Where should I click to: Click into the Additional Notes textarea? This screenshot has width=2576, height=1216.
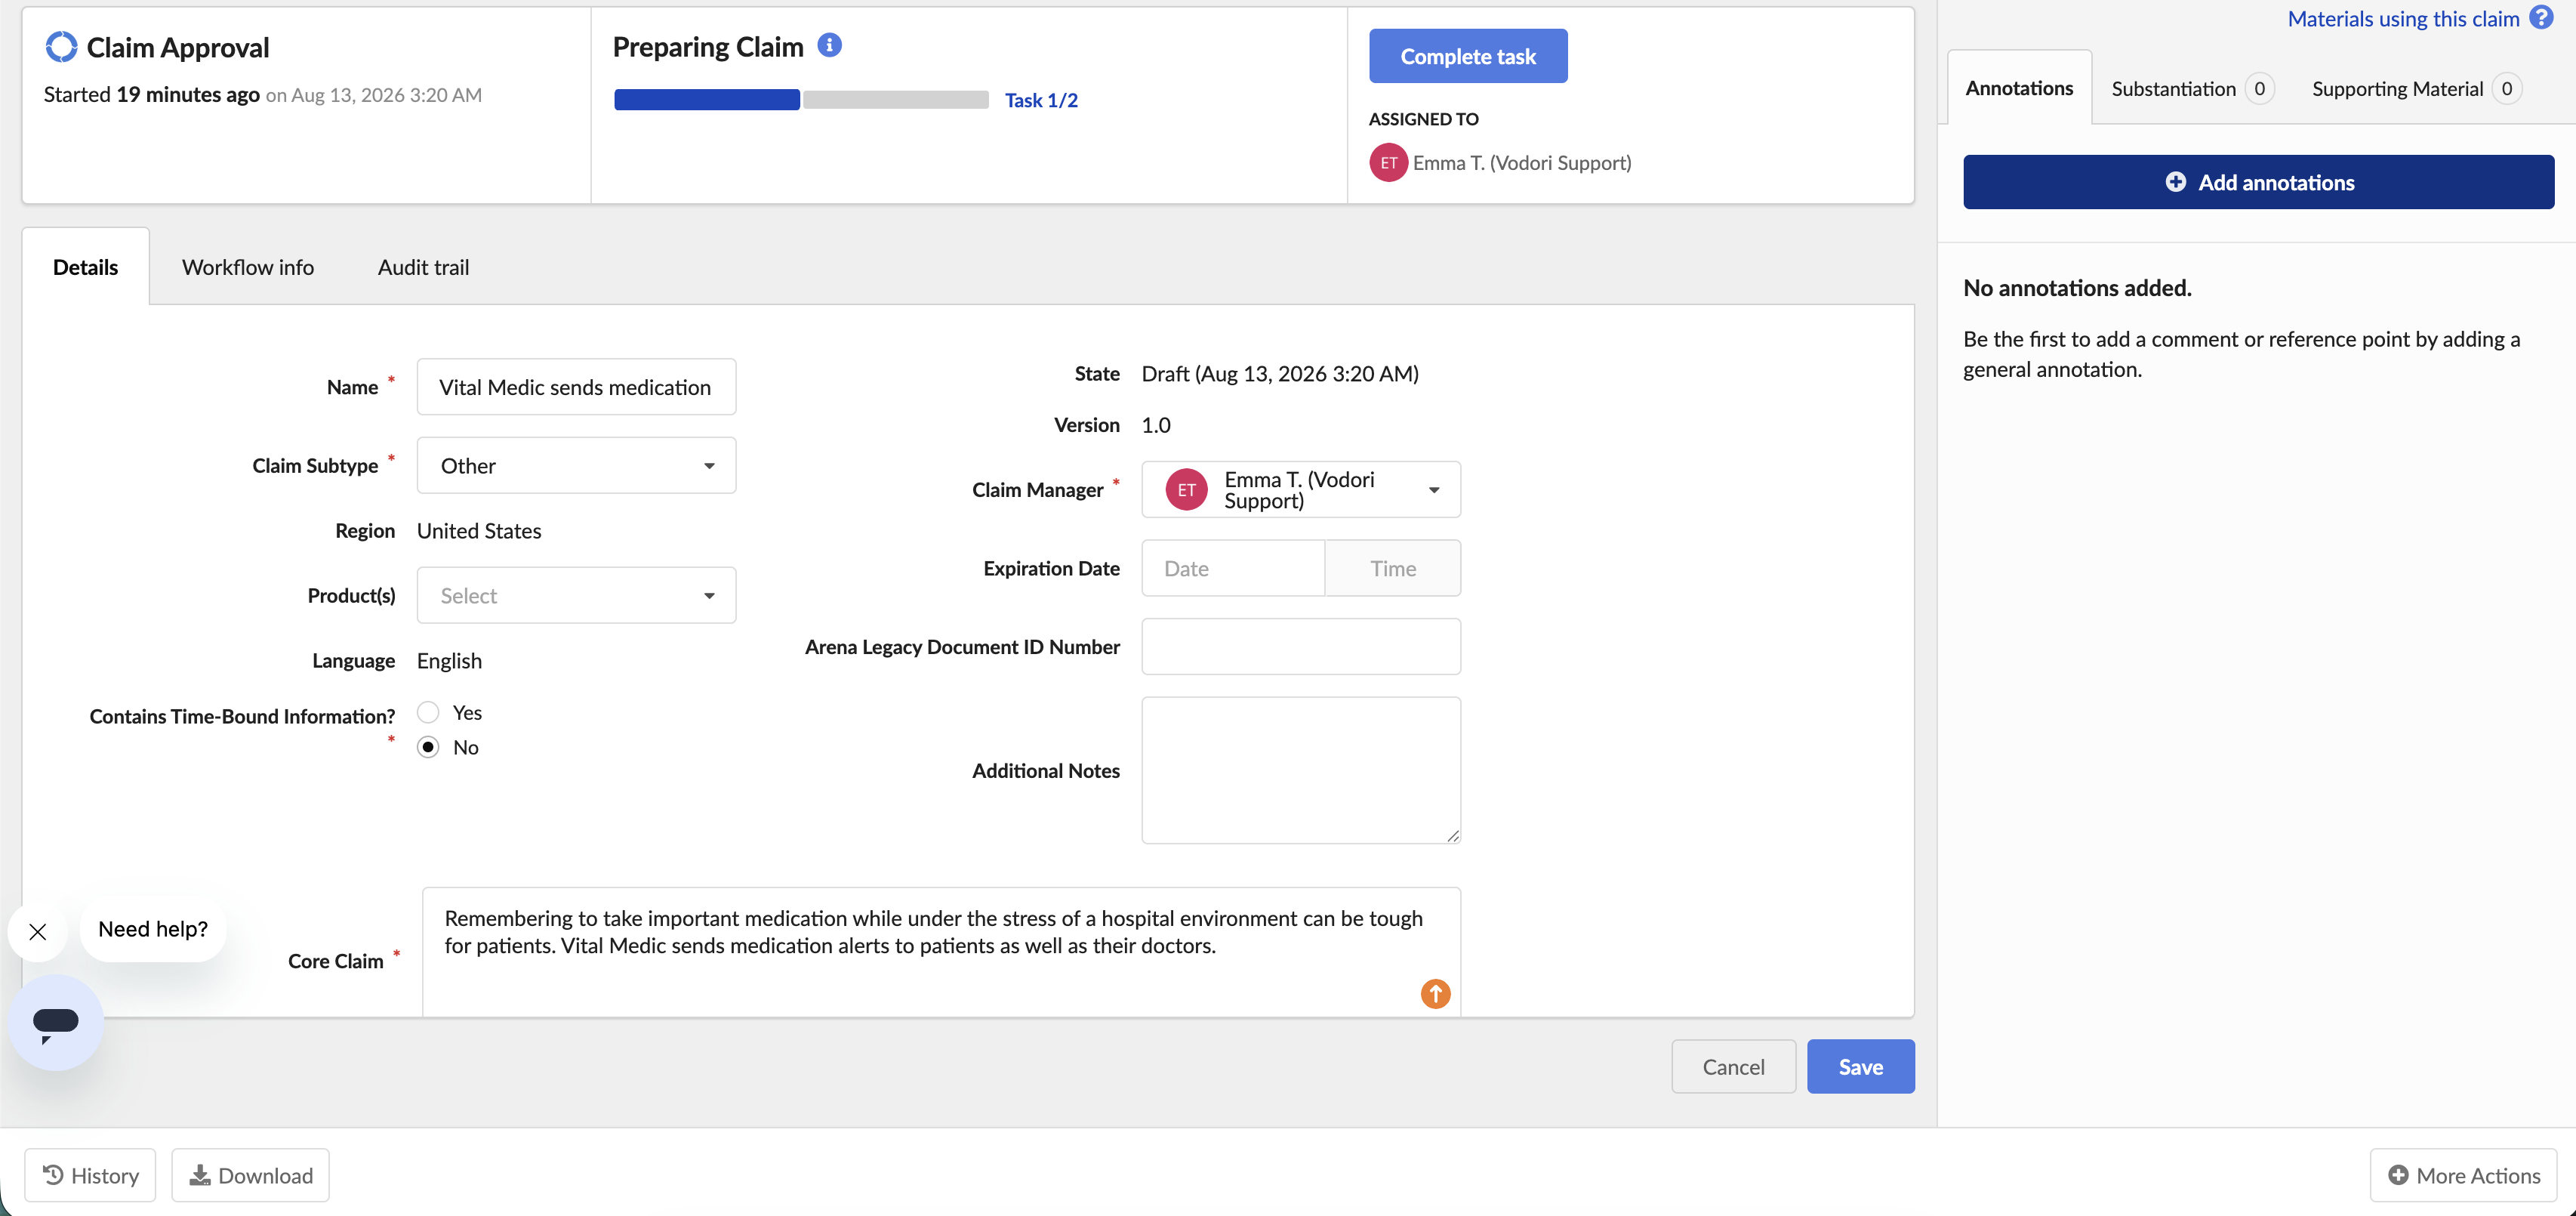pyautogui.click(x=1301, y=770)
